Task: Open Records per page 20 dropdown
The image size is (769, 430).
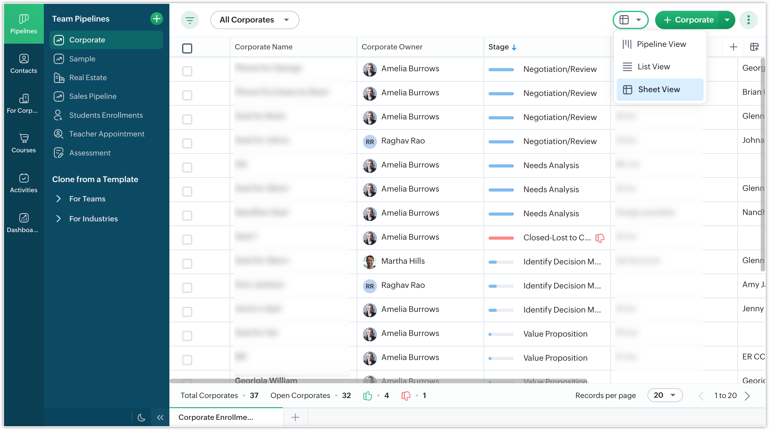Action: coord(665,395)
